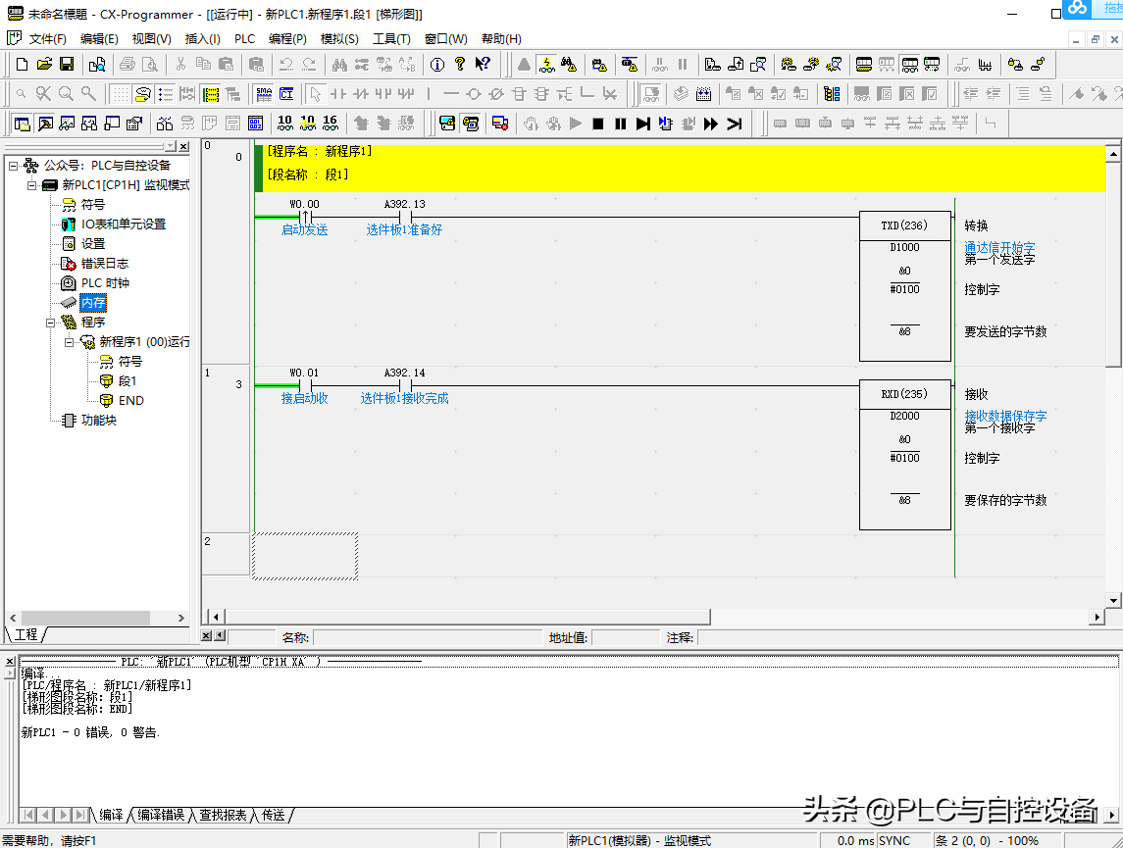Click the Stop simulation square button
The width and height of the screenshot is (1123, 848).
[597, 124]
